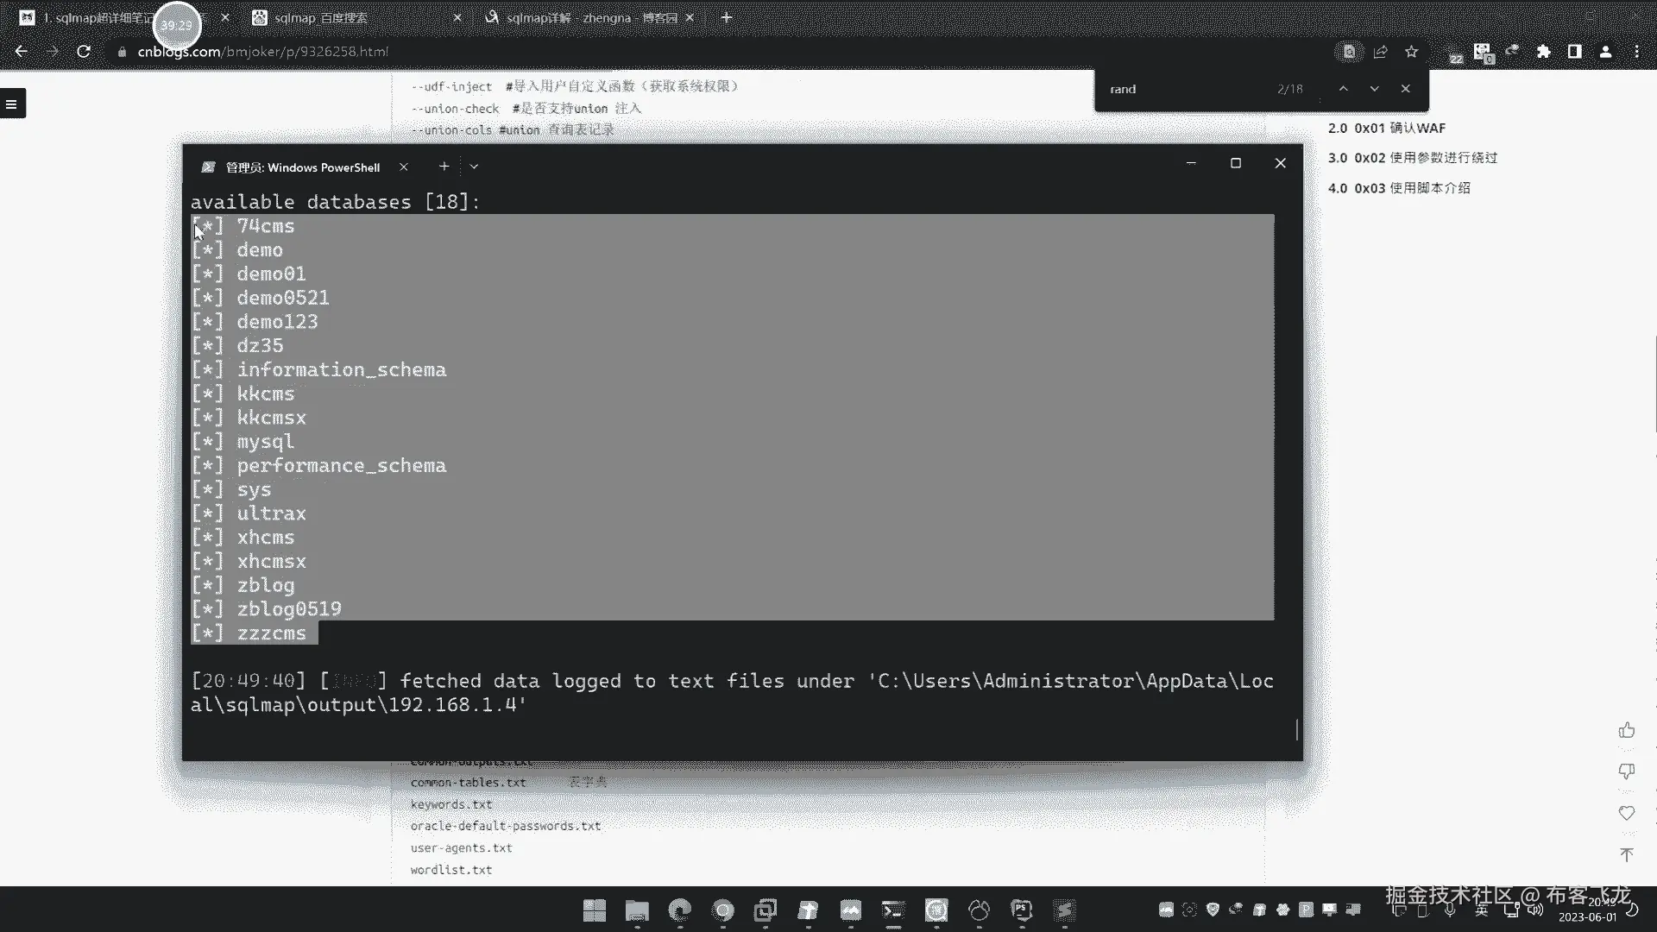Go to previous find result arrow
This screenshot has height=932, width=1657.
tap(1343, 89)
